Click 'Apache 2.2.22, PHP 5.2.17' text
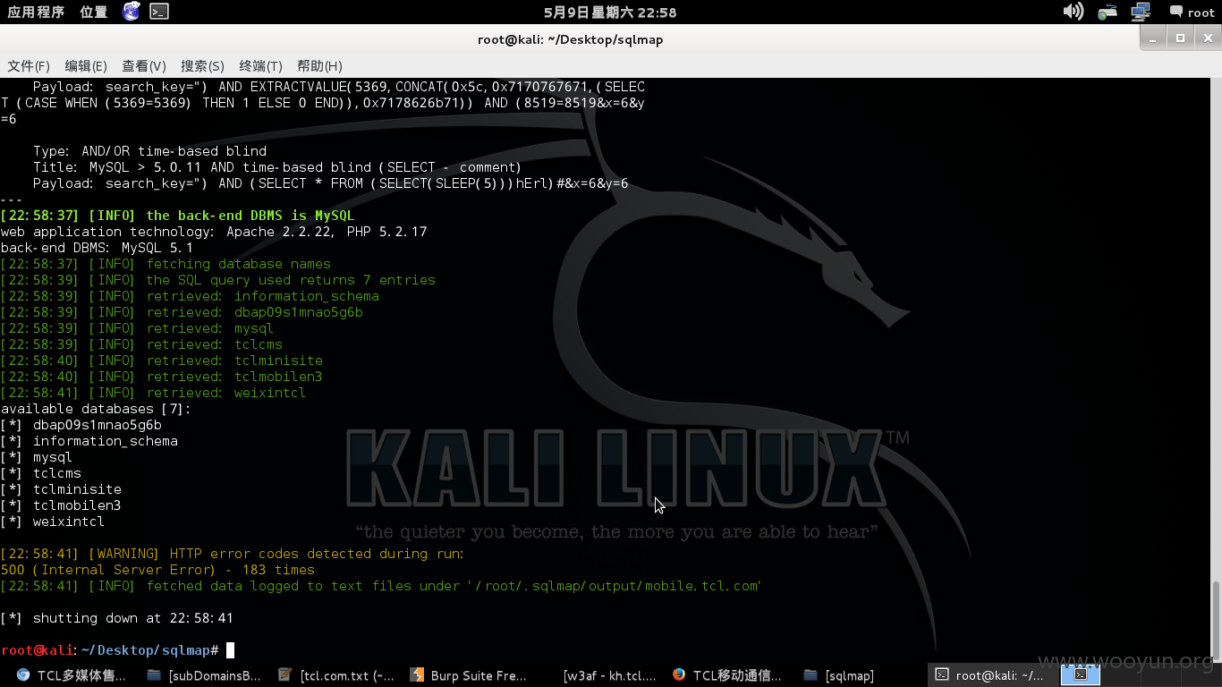Screen dimensions: 1222x687 click(x=327, y=232)
